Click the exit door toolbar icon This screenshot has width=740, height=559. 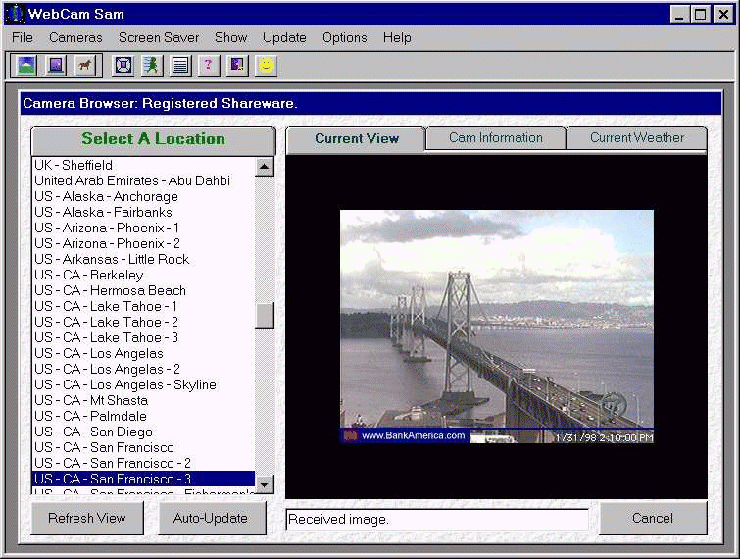(x=236, y=66)
